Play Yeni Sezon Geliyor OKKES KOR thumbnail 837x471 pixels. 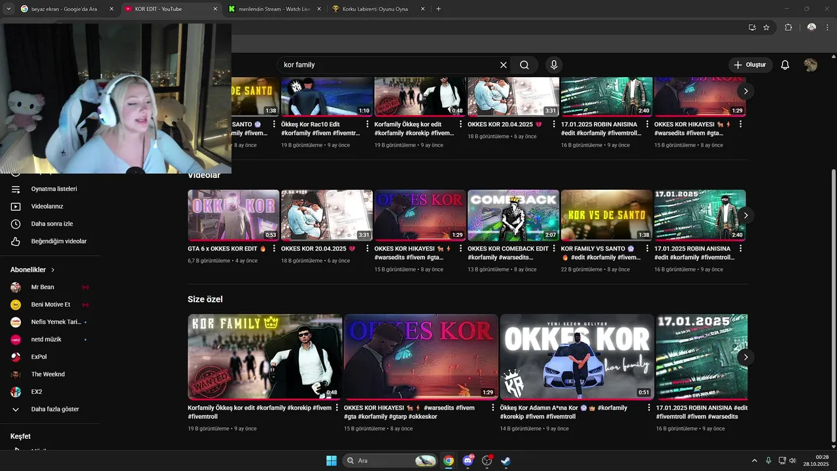[x=577, y=357]
